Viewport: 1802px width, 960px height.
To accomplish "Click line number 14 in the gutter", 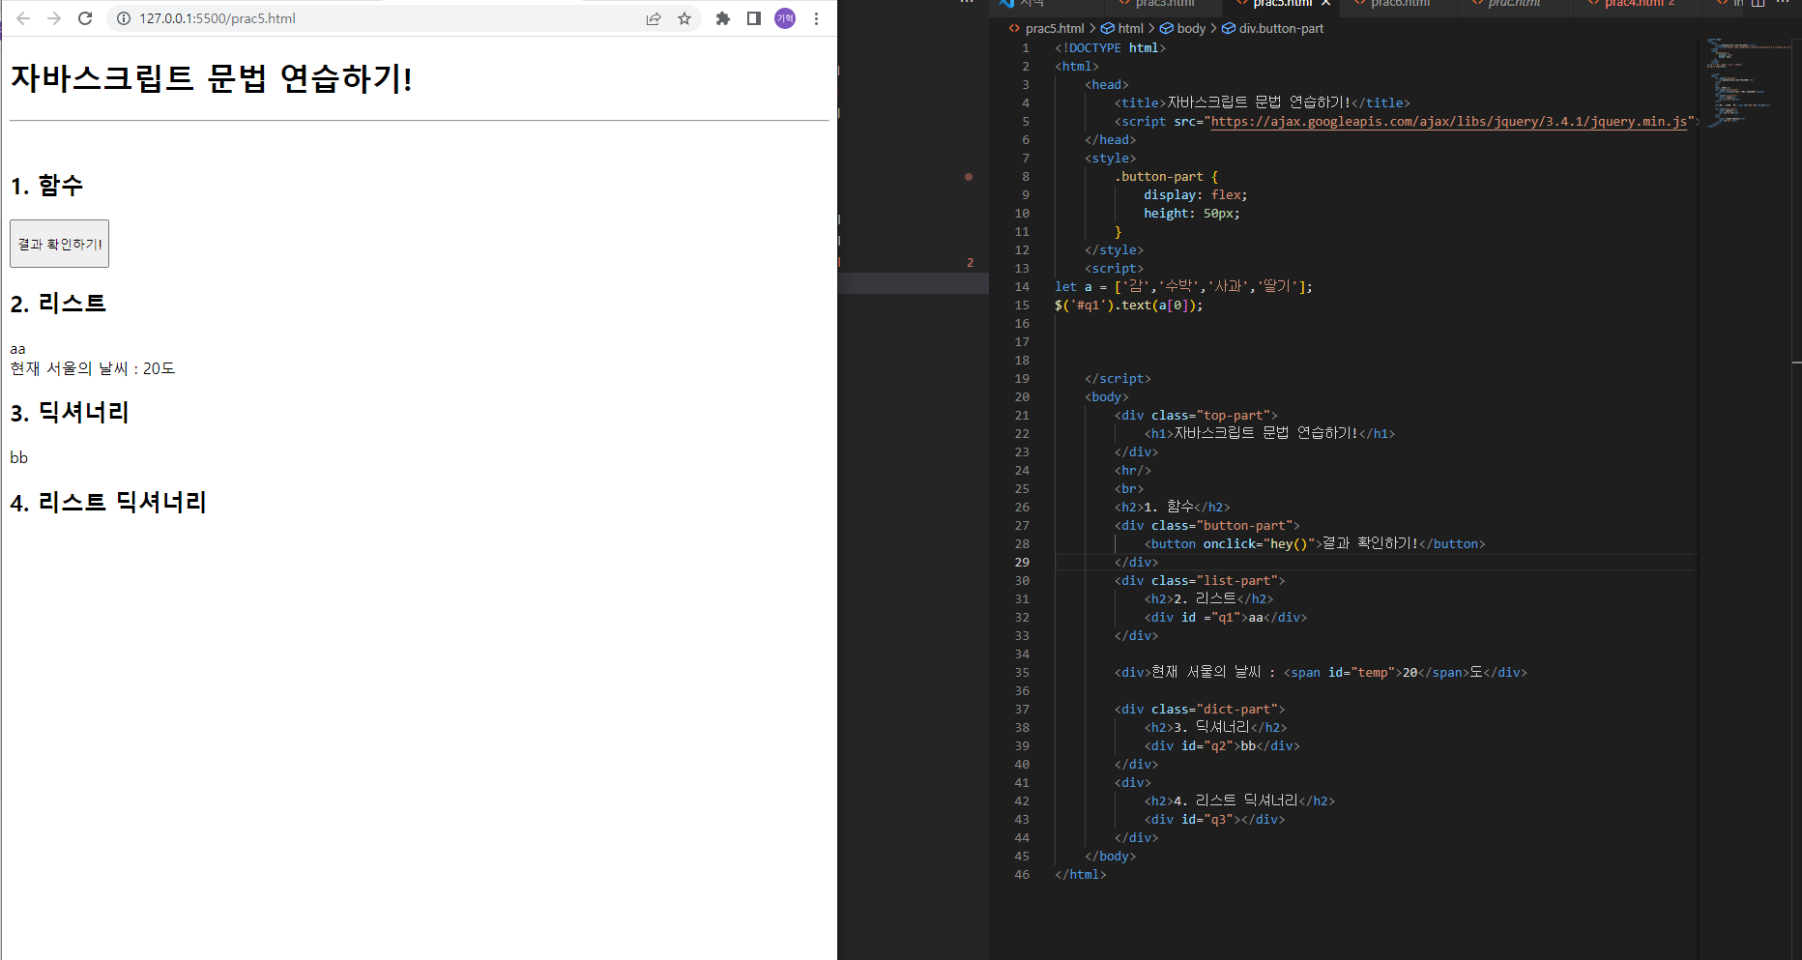I will [1022, 287].
